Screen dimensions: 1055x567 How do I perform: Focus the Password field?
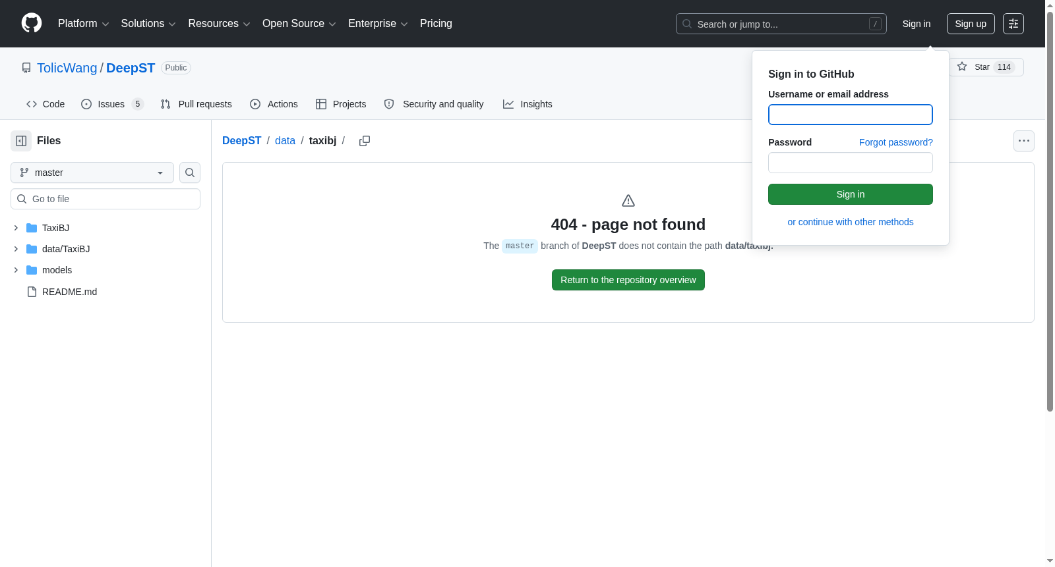tap(851, 163)
